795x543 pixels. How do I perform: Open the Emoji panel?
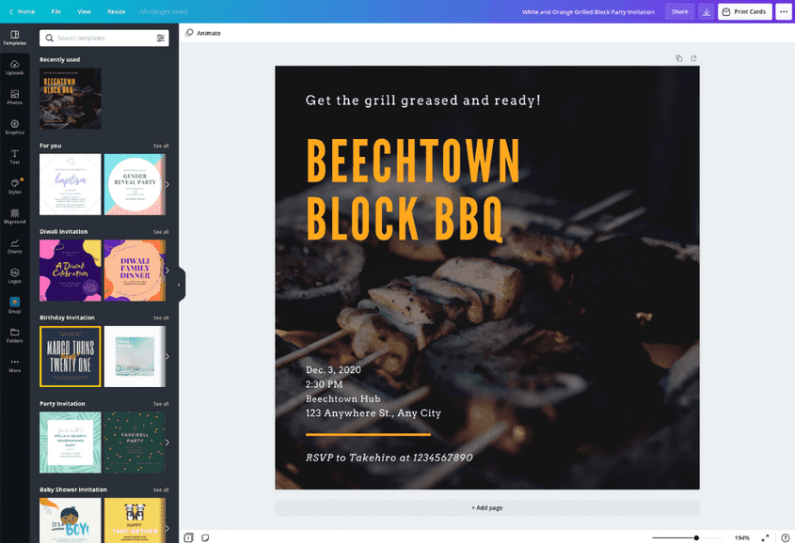pyautogui.click(x=14, y=303)
